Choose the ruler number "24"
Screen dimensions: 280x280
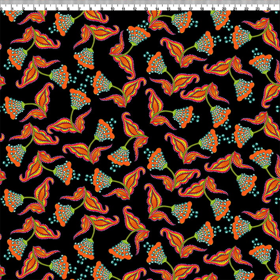tap(269, 9)
